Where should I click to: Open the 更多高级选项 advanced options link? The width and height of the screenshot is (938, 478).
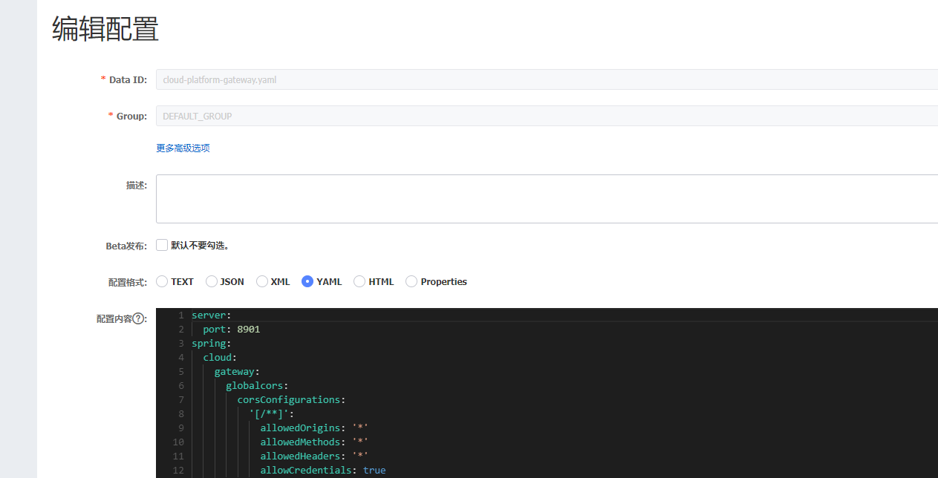tap(183, 148)
